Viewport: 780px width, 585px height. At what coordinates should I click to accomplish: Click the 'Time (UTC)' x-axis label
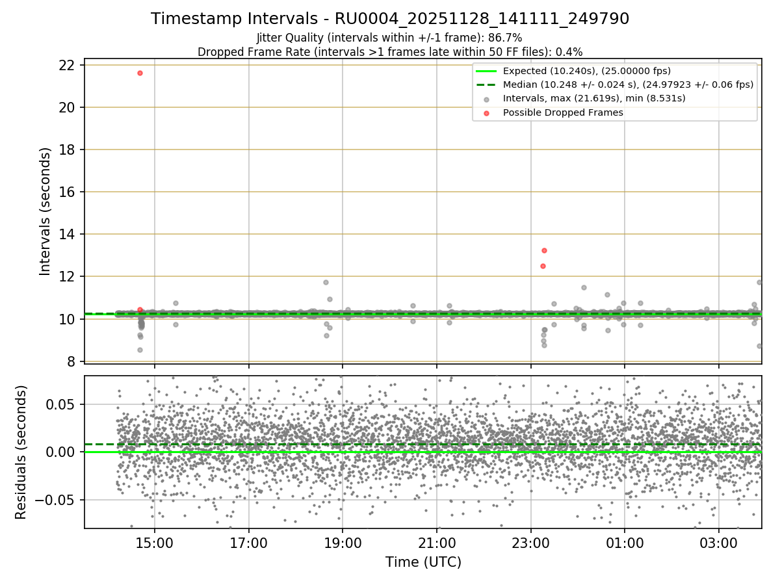coord(423,562)
